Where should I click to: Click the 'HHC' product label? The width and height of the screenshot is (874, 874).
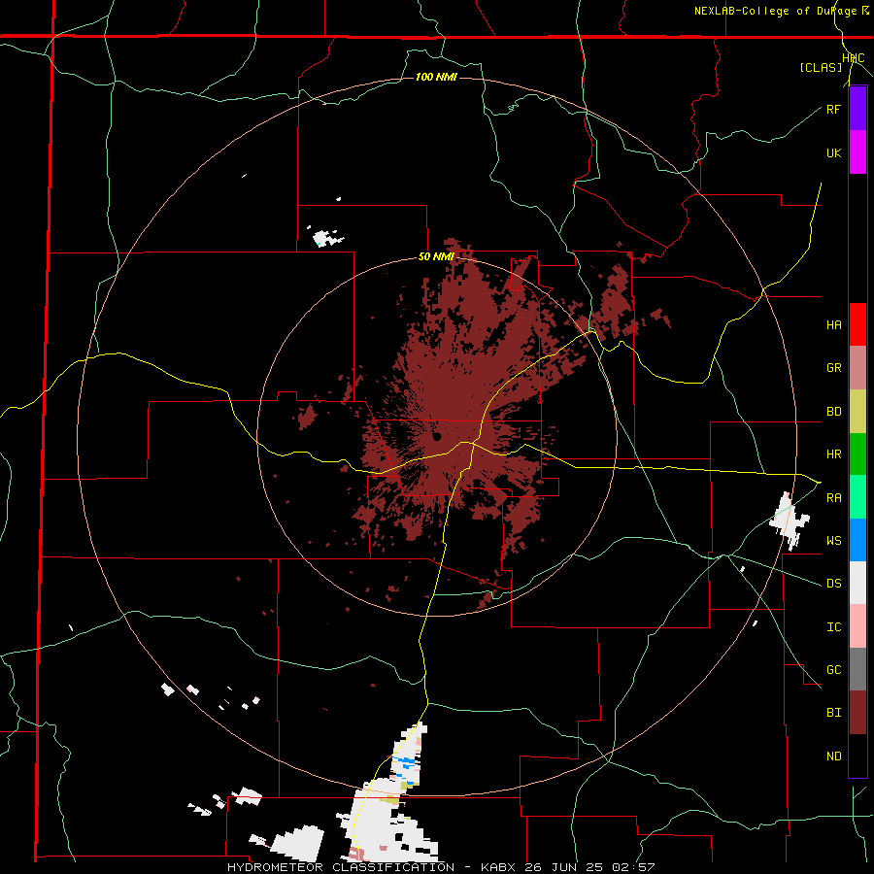(x=854, y=58)
